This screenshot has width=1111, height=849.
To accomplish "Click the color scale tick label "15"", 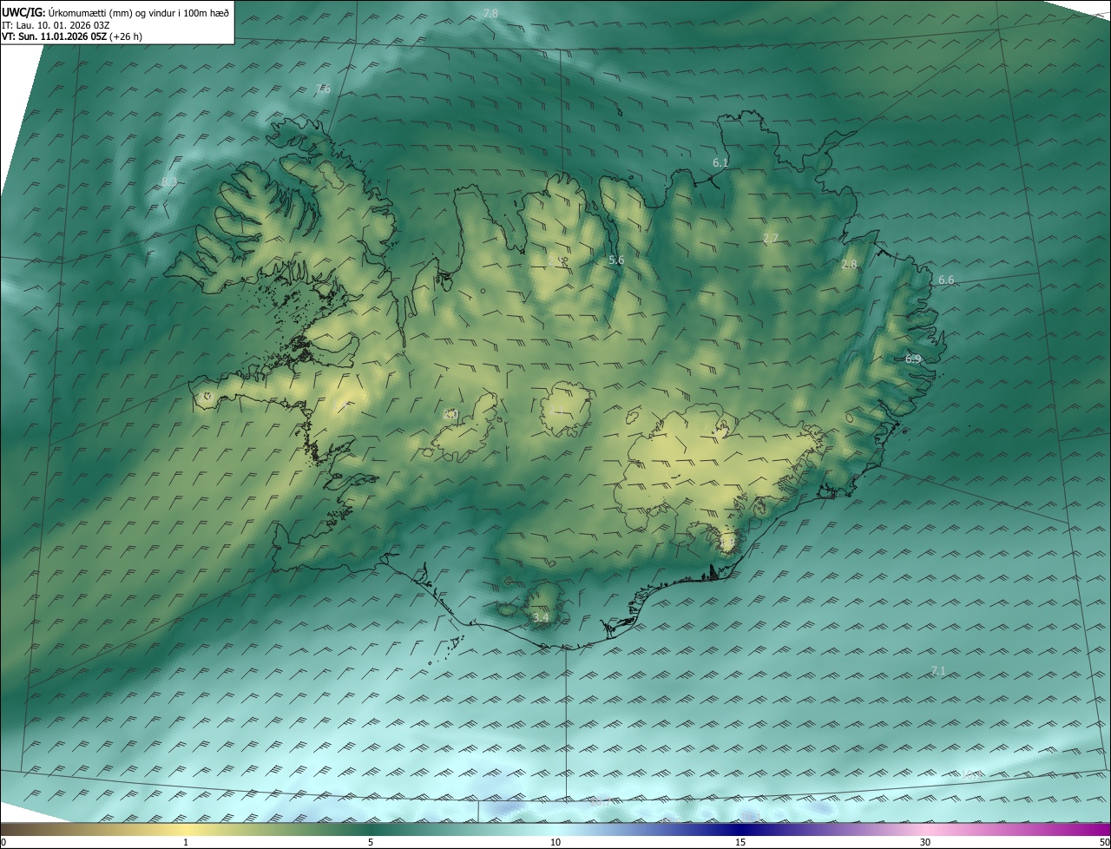I will (740, 842).
